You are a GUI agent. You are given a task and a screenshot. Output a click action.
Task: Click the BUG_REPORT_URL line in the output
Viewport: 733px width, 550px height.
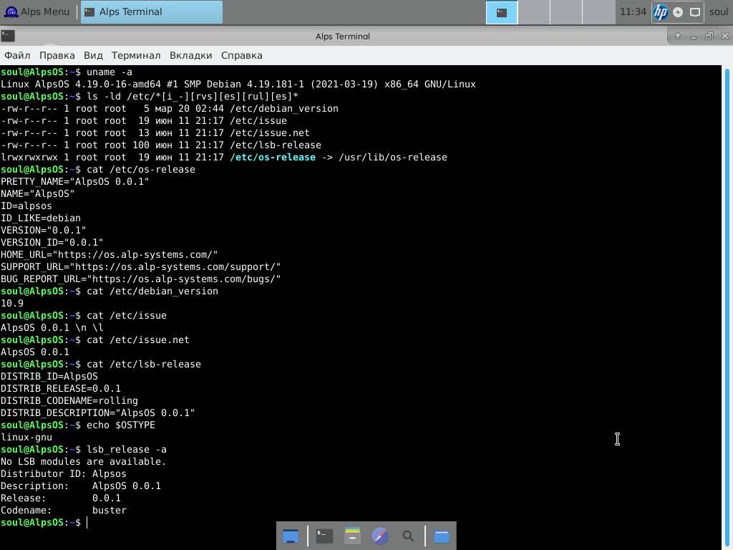[x=141, y=279]
